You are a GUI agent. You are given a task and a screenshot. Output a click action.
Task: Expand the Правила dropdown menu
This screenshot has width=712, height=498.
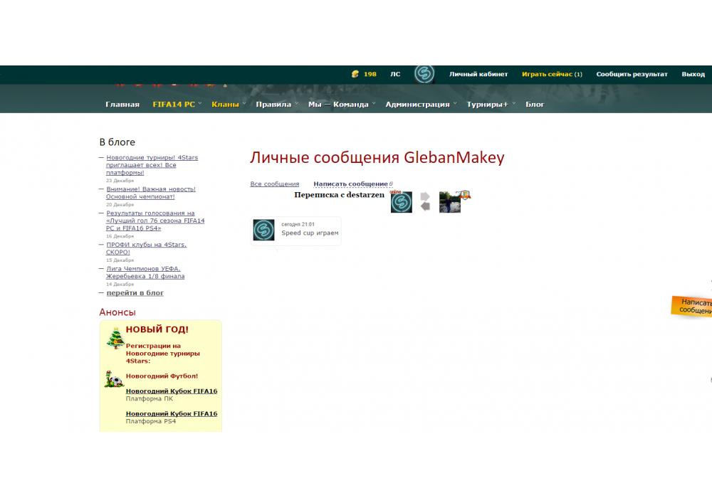pos(273,105)
